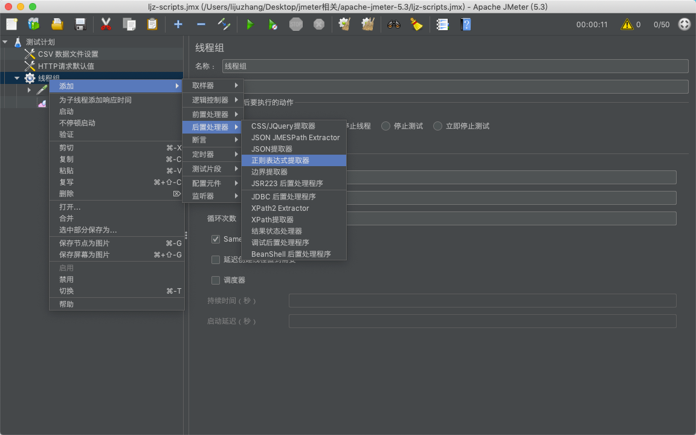Toggle the 延迟创建线程 checkbox
696x435 pixels.
tap(216, 260)
